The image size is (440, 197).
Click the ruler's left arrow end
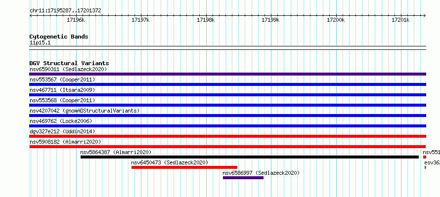point(31,16)
